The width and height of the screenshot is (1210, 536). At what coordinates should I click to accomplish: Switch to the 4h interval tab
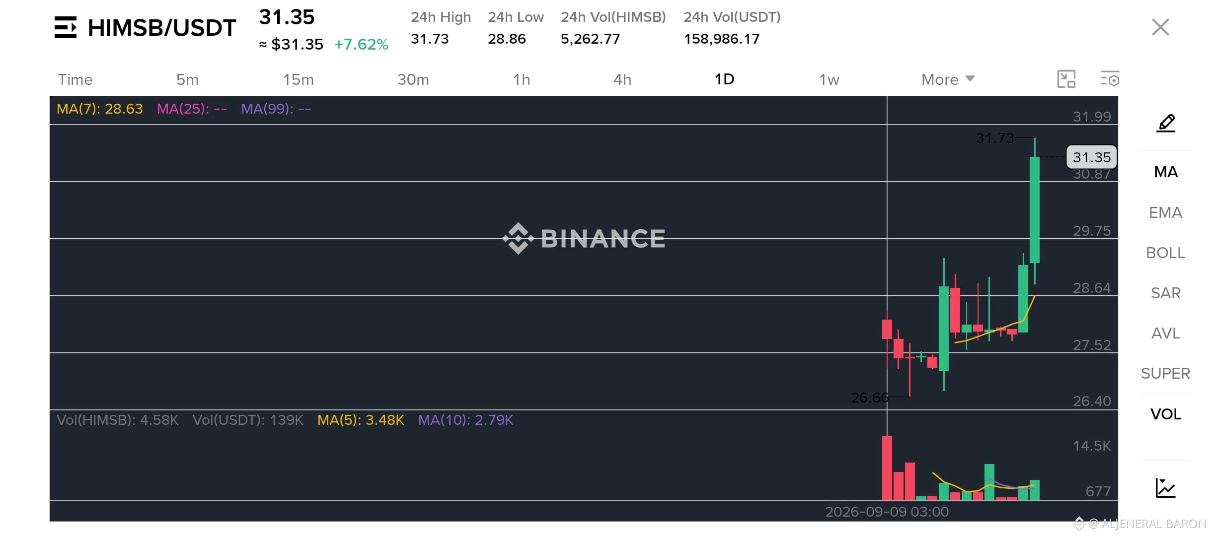(622, 79)
